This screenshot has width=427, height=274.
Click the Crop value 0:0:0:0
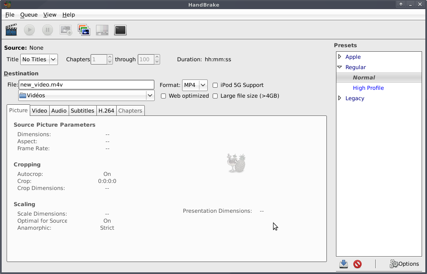click(x=107, y=181)
